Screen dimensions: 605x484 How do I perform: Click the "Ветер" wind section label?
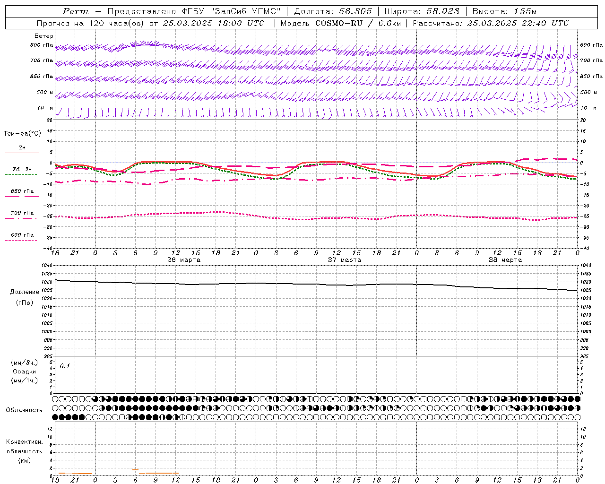[x=44, y=36]
